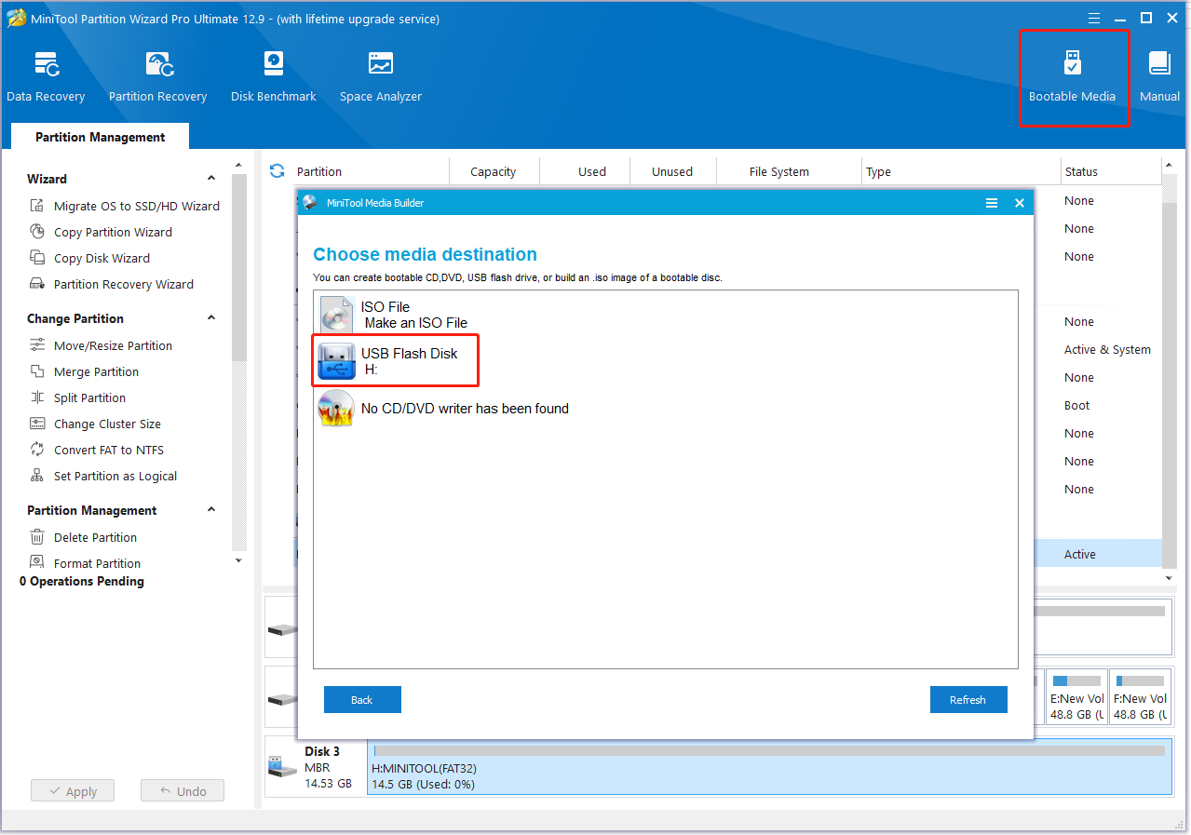Close the MiniTool Media Builder dialog

(1020, 203)
